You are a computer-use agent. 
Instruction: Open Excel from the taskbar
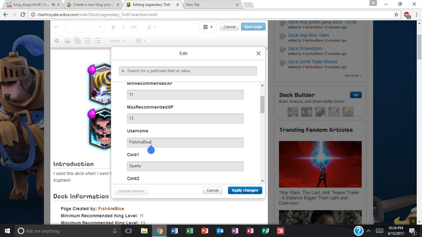point(189,231)
